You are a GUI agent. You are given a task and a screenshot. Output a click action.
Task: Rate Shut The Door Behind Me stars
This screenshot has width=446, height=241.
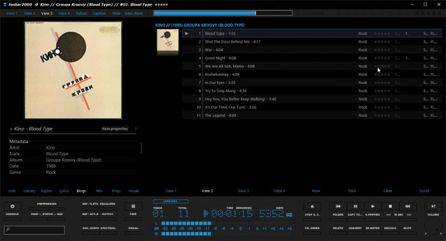tap(382, 42)
